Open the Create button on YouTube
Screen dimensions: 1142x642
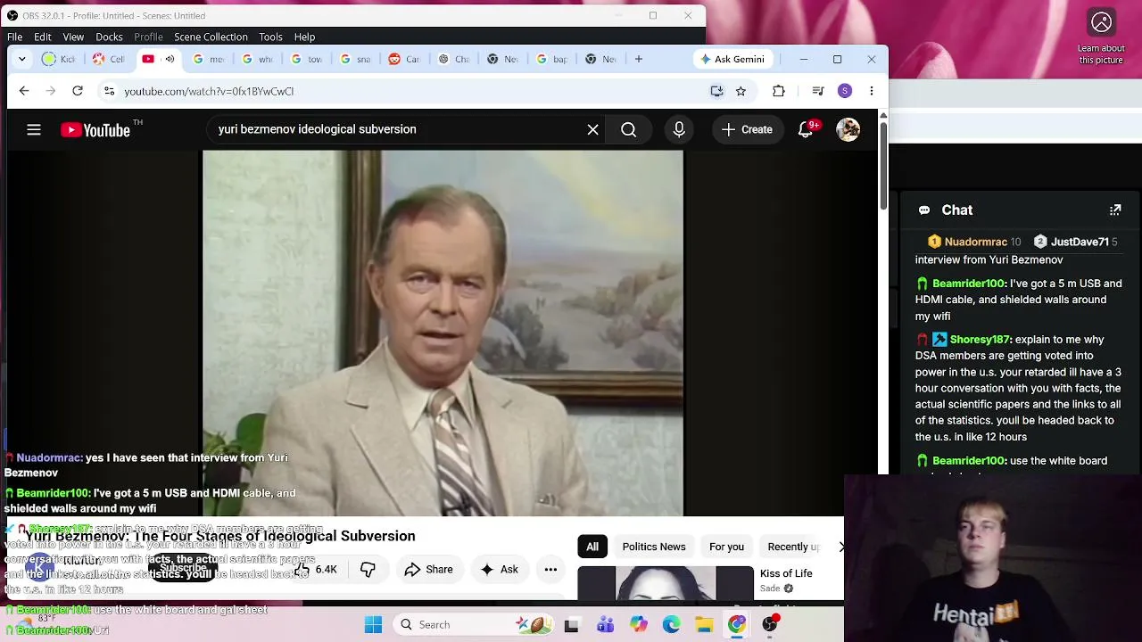coord(747,130)
